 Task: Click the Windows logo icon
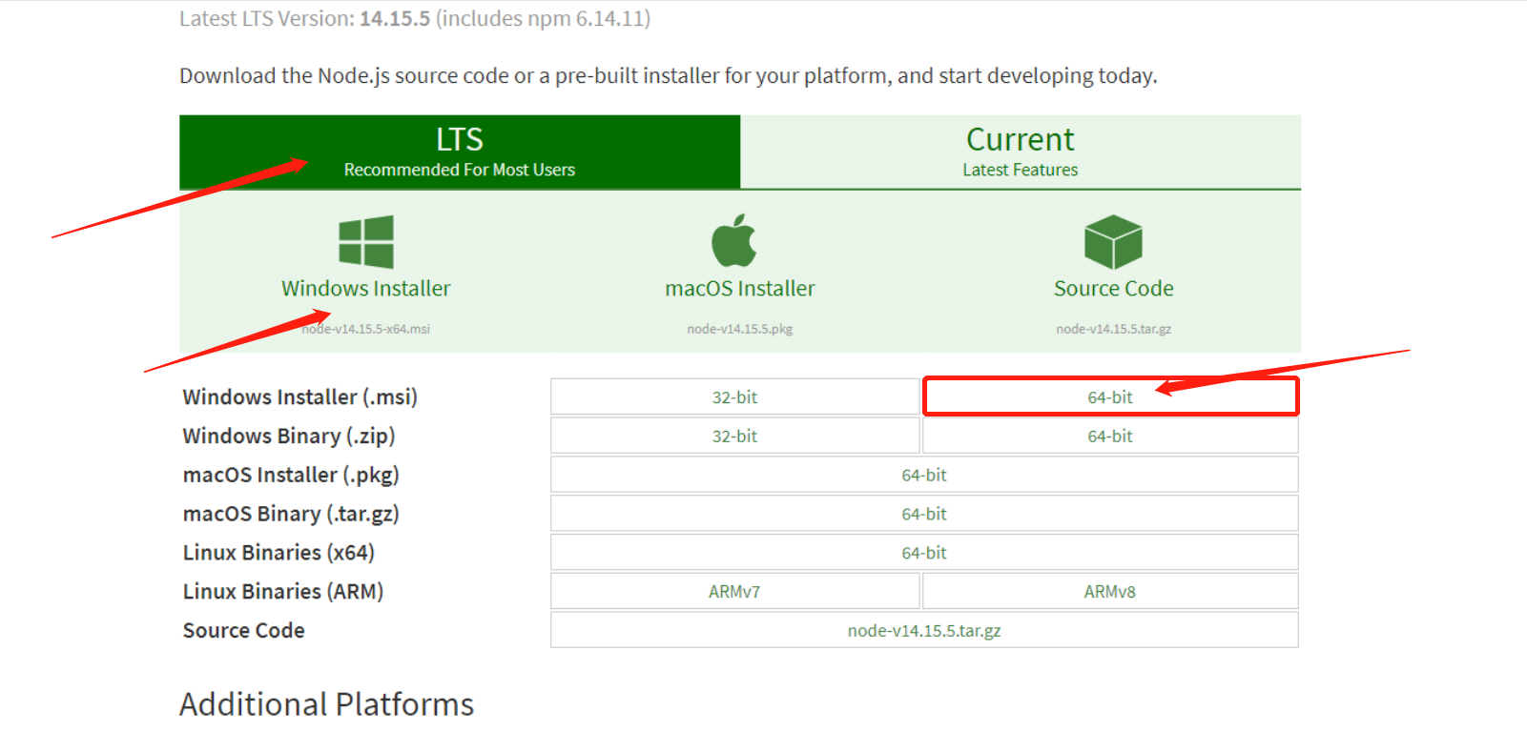click(366, 241)
